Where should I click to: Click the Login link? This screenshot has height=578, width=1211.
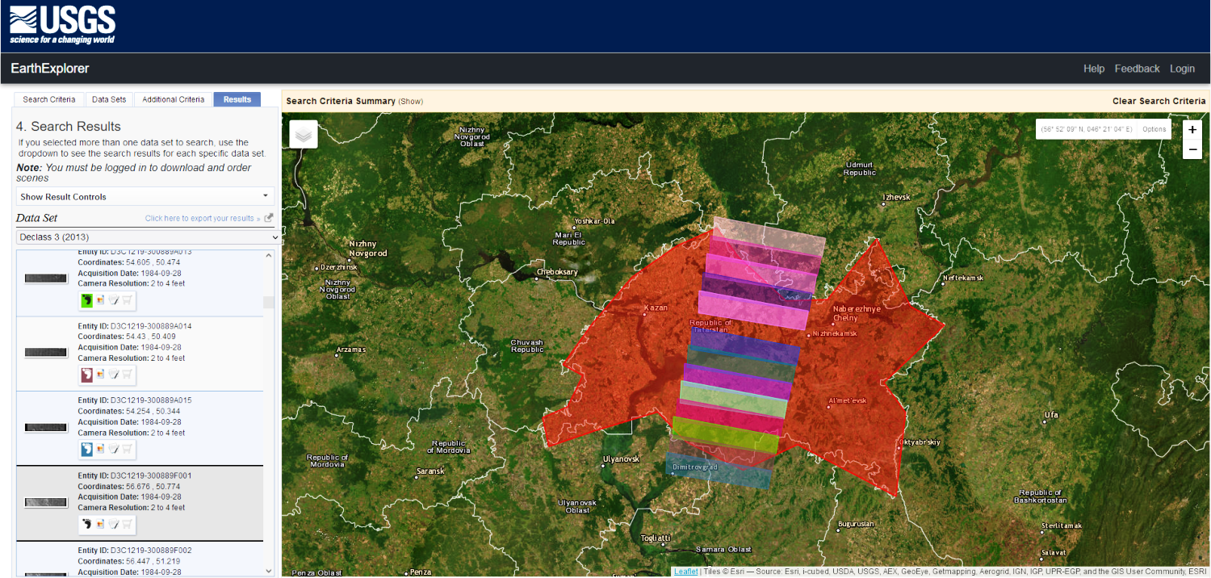tap(1182, 69)
